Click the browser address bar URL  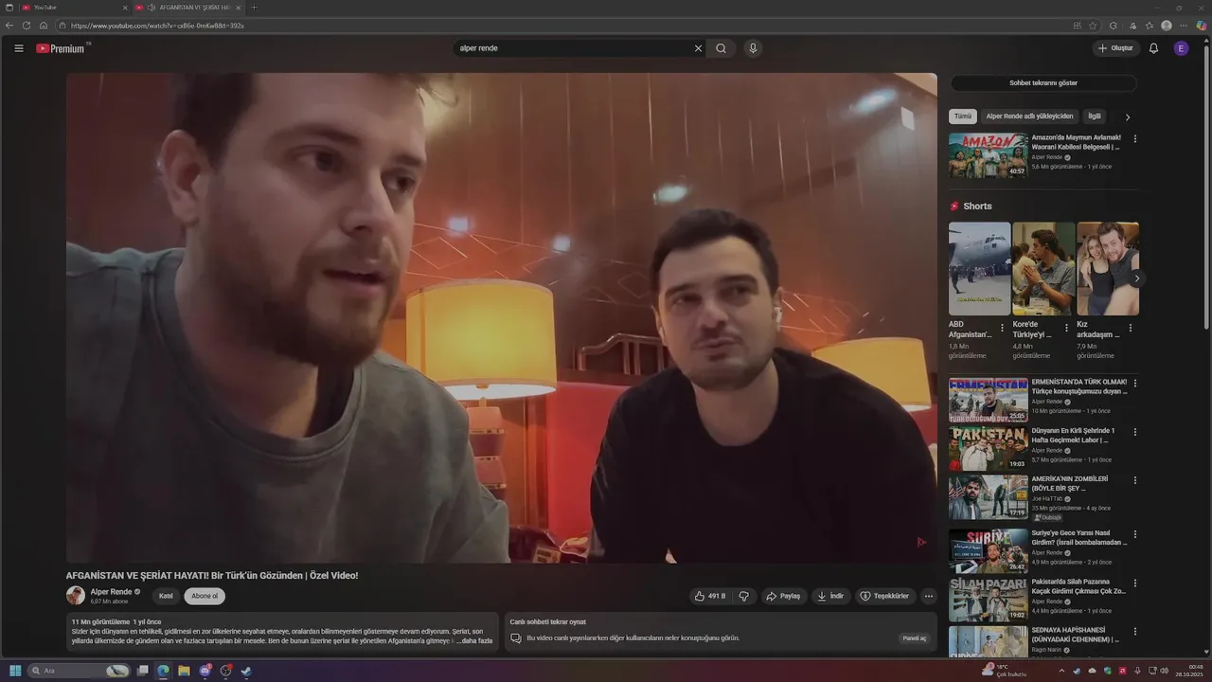tap(157, 26)
